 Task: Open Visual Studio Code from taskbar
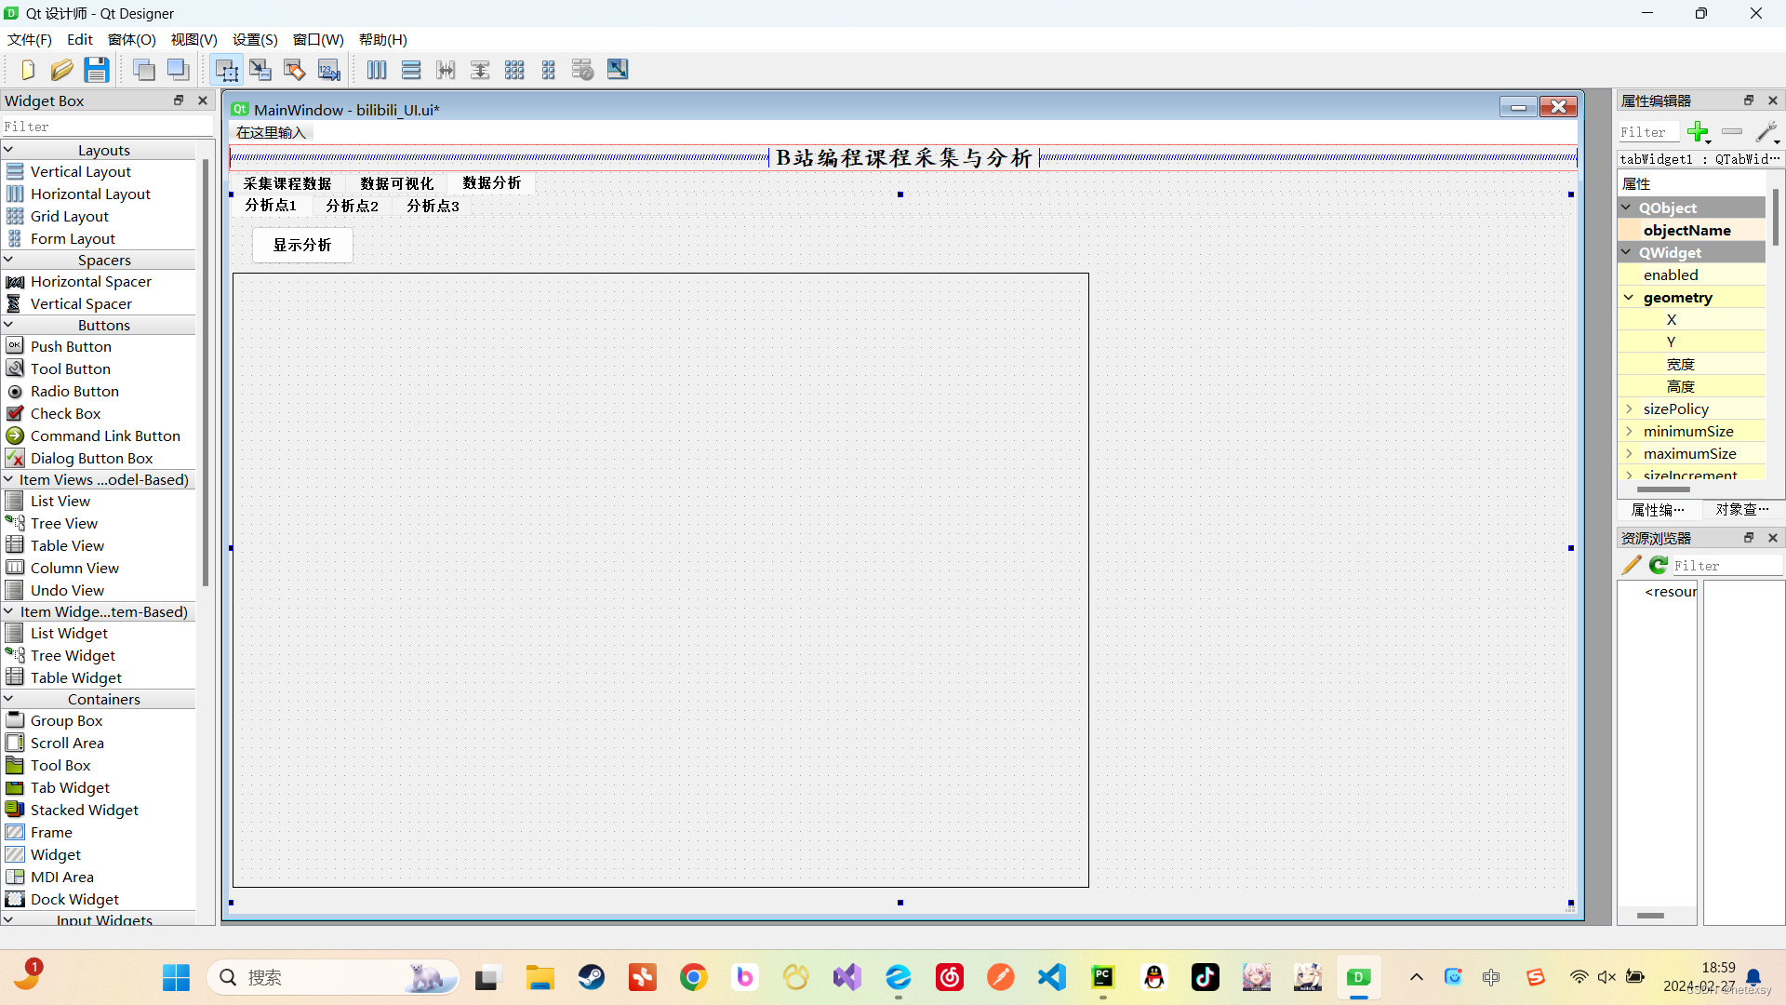point(1051,977)
